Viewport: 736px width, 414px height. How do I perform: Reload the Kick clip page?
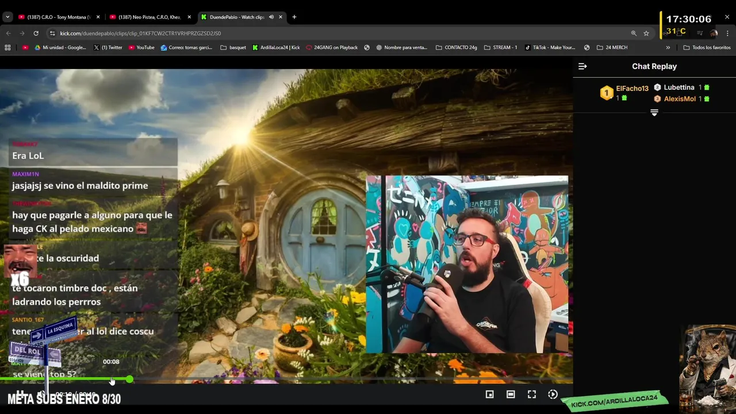point(36,33)
